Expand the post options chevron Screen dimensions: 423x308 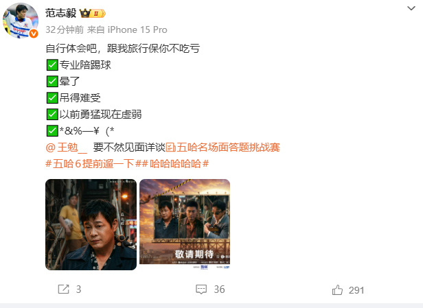pyautogui.click(x=411, y=8)
